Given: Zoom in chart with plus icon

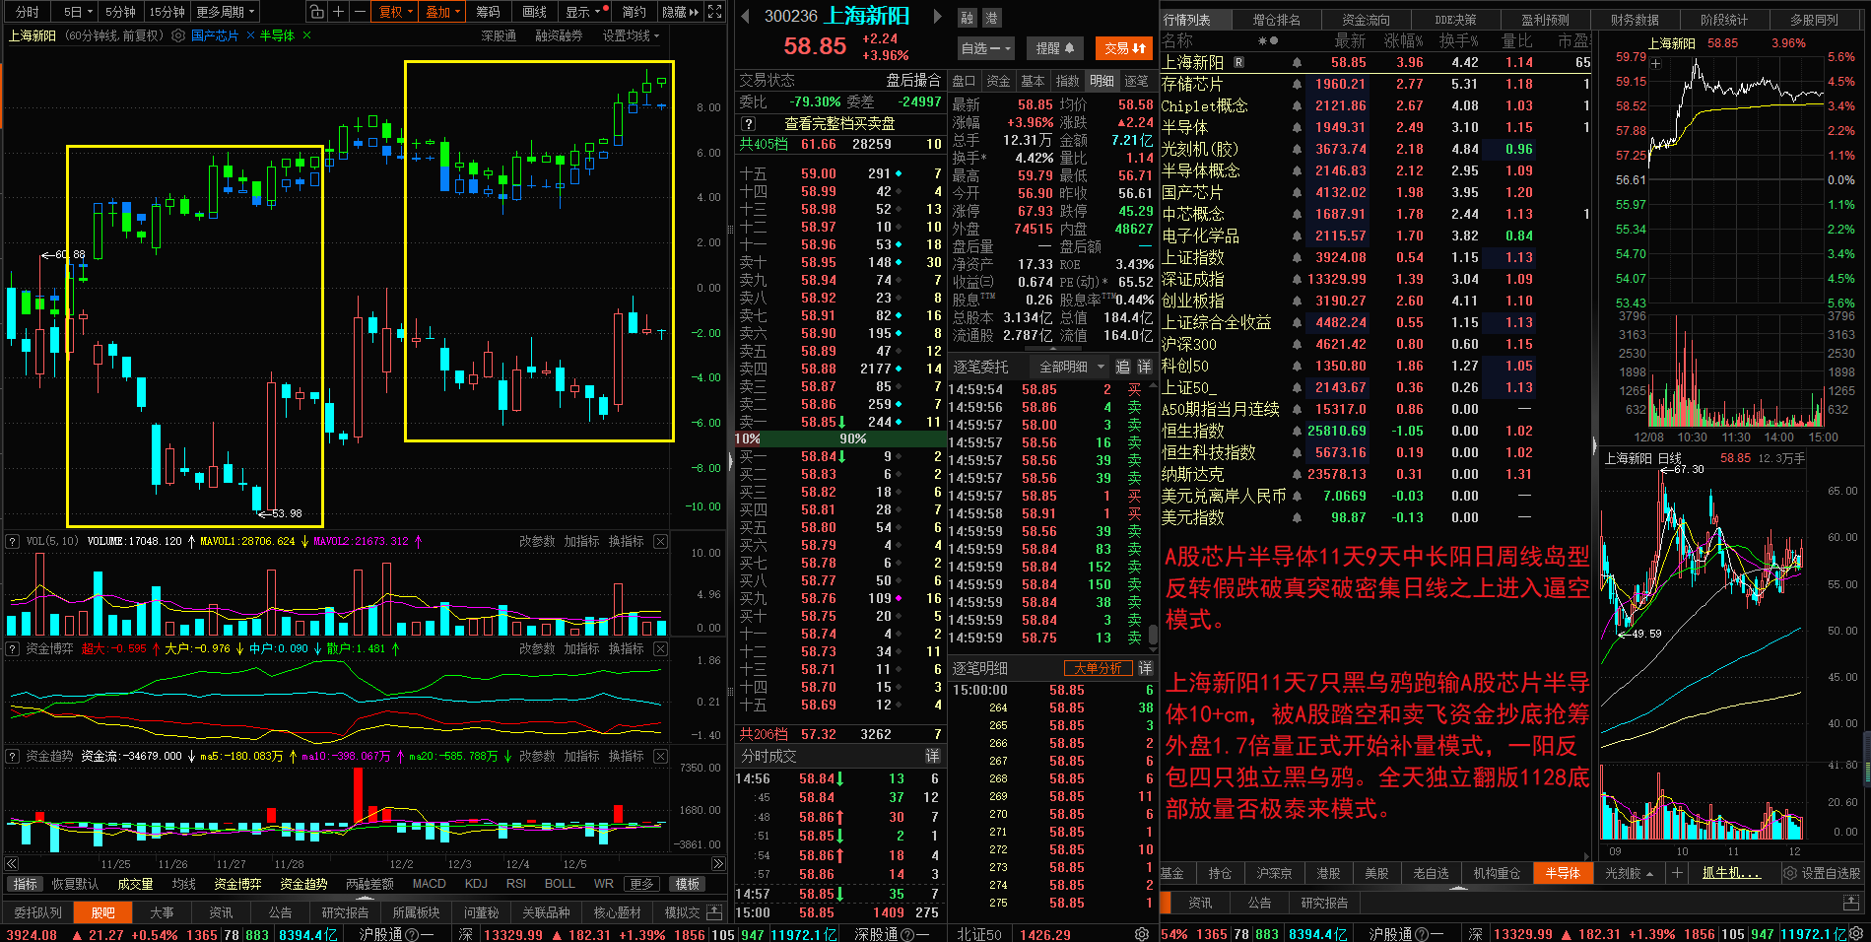Looking at the screenshot, I should 338,12.
